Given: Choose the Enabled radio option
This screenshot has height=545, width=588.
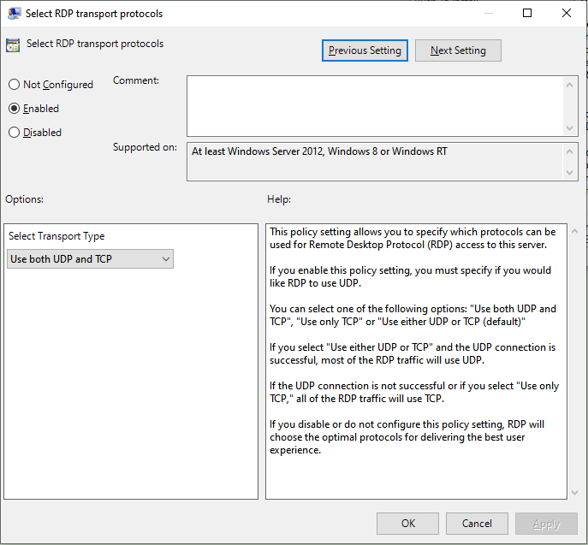Looking at the screenshot, I should 14,109.
